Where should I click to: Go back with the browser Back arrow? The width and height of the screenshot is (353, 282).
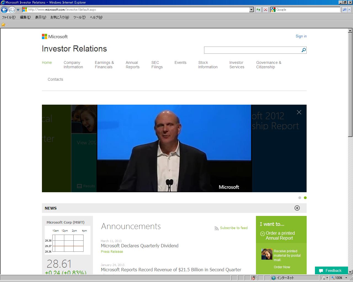coord(4,10)
